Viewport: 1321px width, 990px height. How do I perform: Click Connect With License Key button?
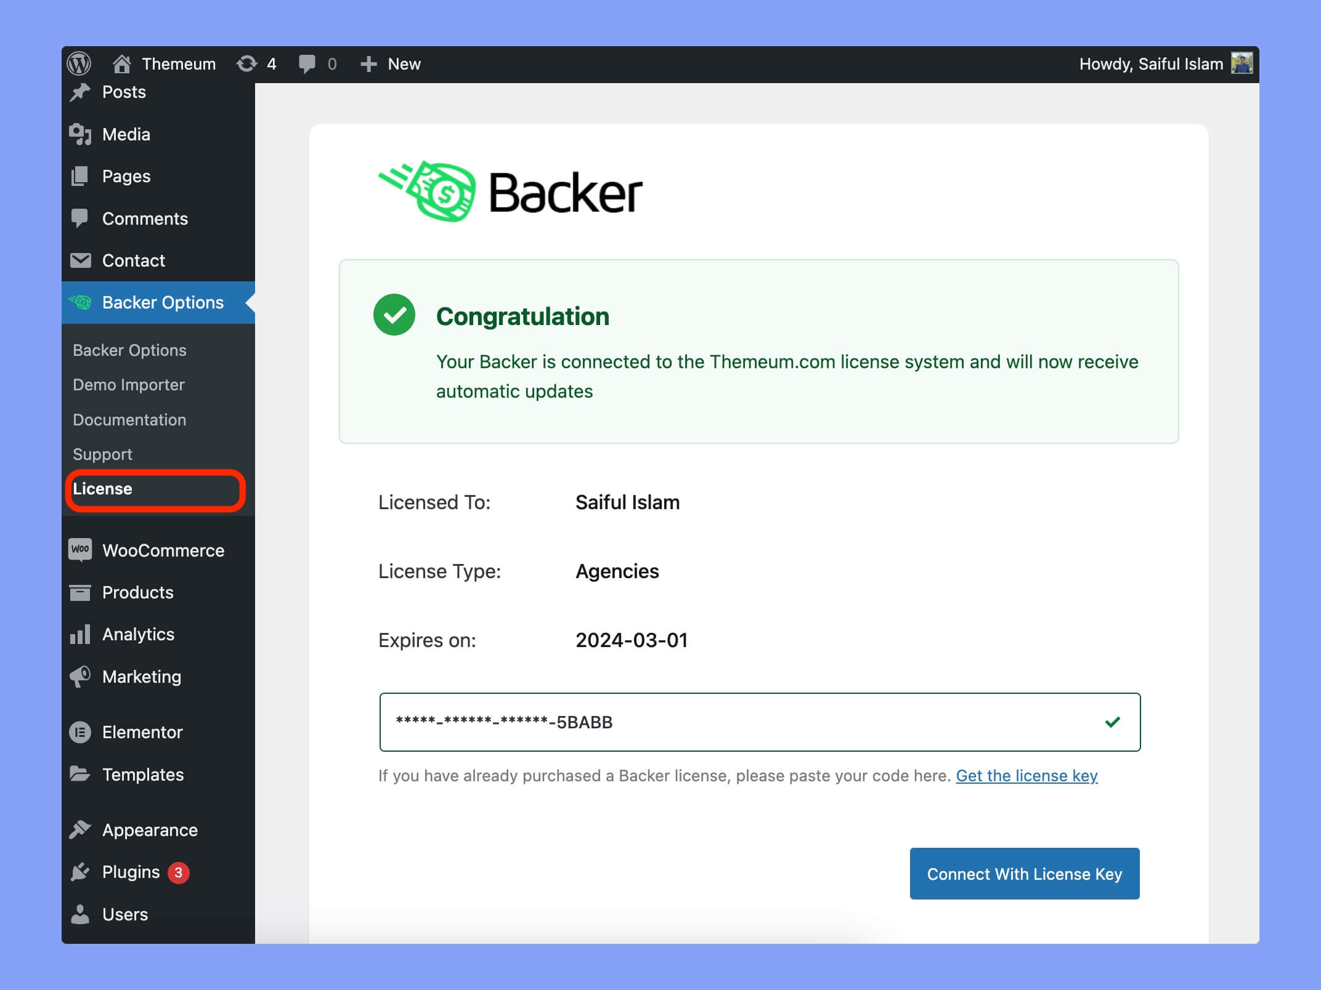tap(1024, 874)
